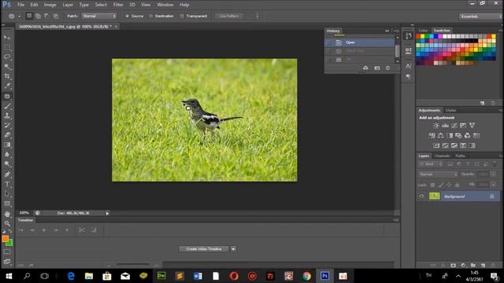The height and width of the screenshot is (283, 504).
Task: Select the Dodge tool
Action: [7, 164]
